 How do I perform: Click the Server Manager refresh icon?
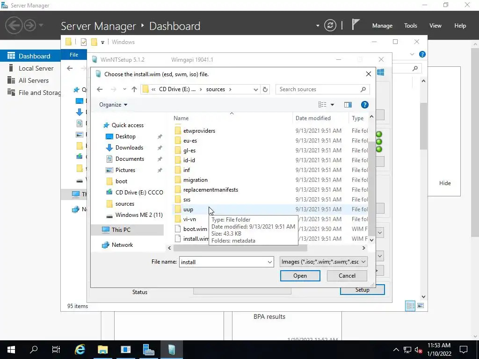pos(330,25)
